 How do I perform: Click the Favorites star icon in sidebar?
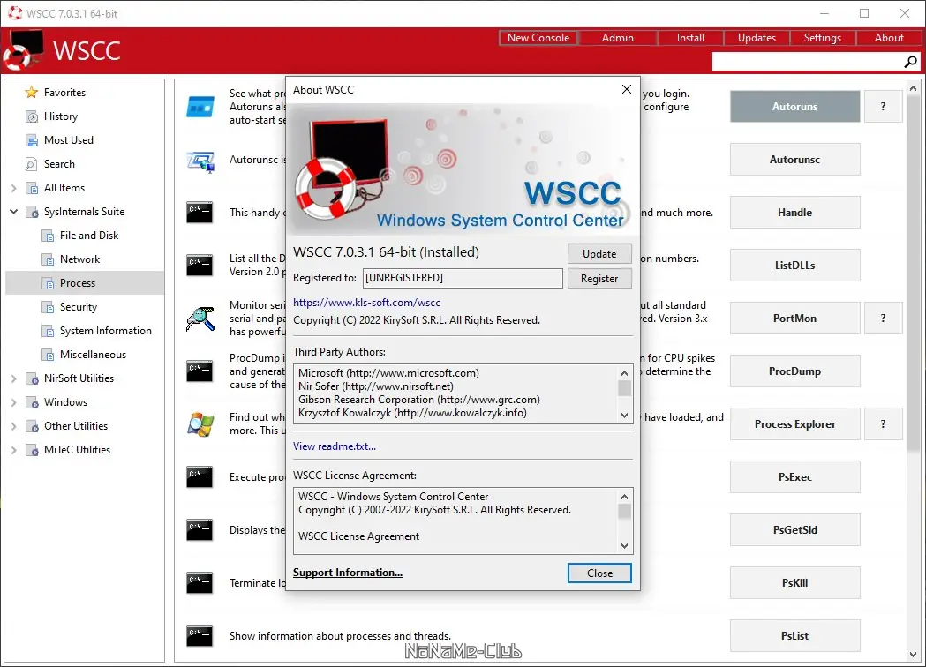pos(31,93)
